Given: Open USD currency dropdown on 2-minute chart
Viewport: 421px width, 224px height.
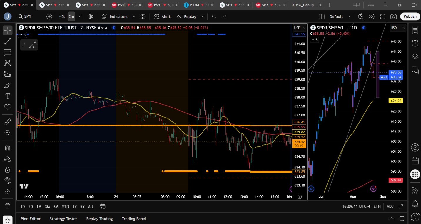Looking at the screenshot, I should pyautogui.click(x=300, y=28).
